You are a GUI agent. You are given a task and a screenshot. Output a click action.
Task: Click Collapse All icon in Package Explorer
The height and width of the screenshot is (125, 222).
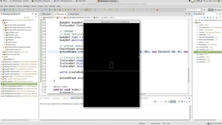pyautogui.click(x=25, y=17)
